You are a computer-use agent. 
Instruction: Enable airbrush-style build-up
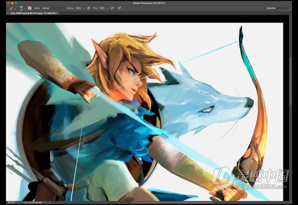click(112, 8)
